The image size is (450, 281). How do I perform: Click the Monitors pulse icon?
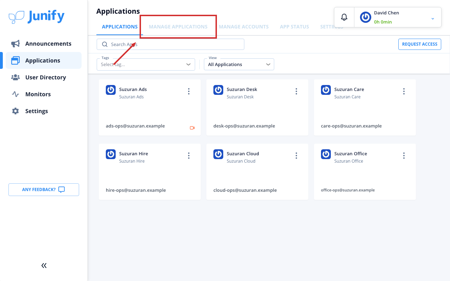tap(15, 94)
